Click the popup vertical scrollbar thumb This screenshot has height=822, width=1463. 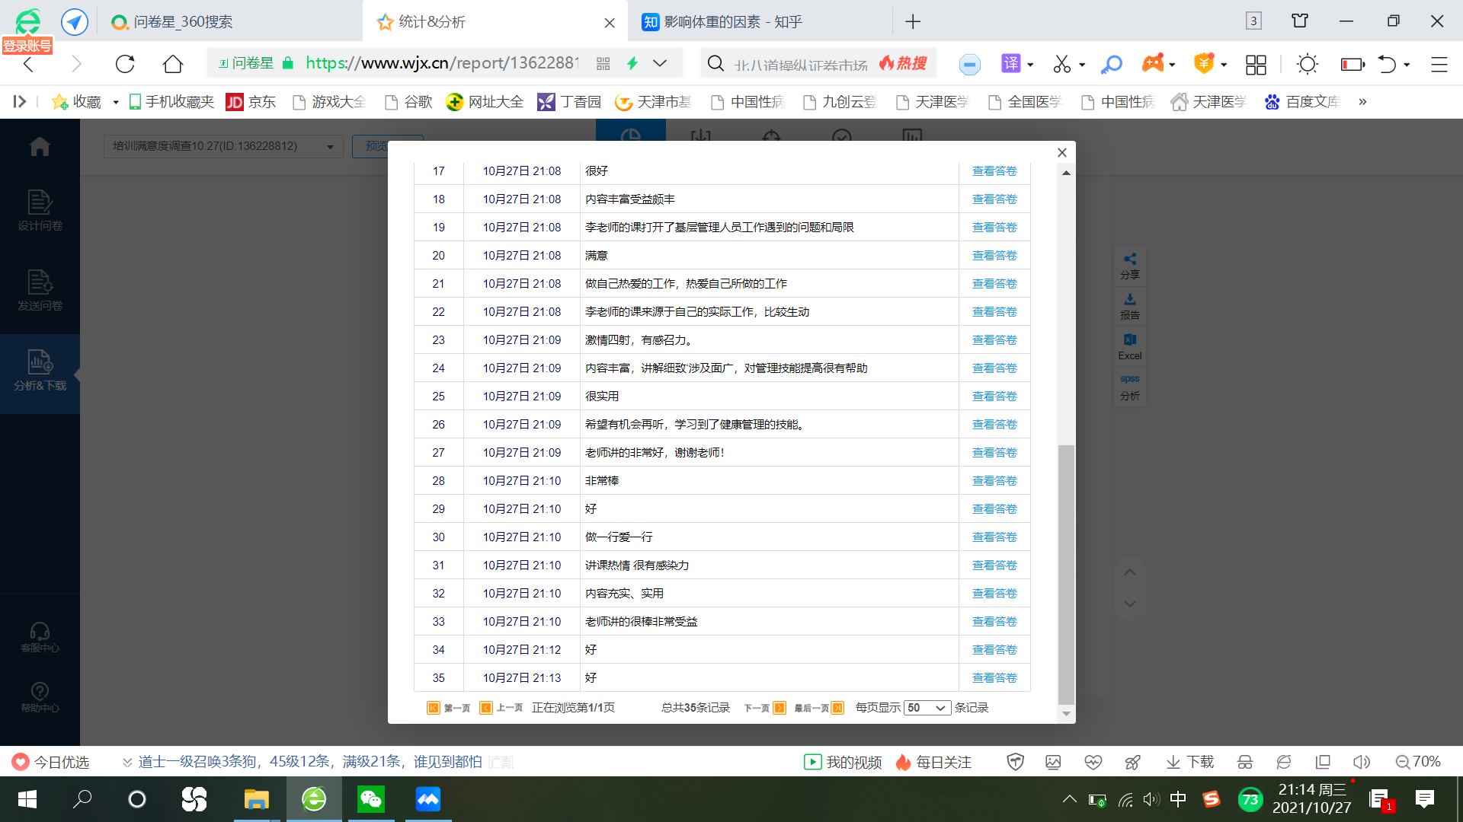(1066, 575)
